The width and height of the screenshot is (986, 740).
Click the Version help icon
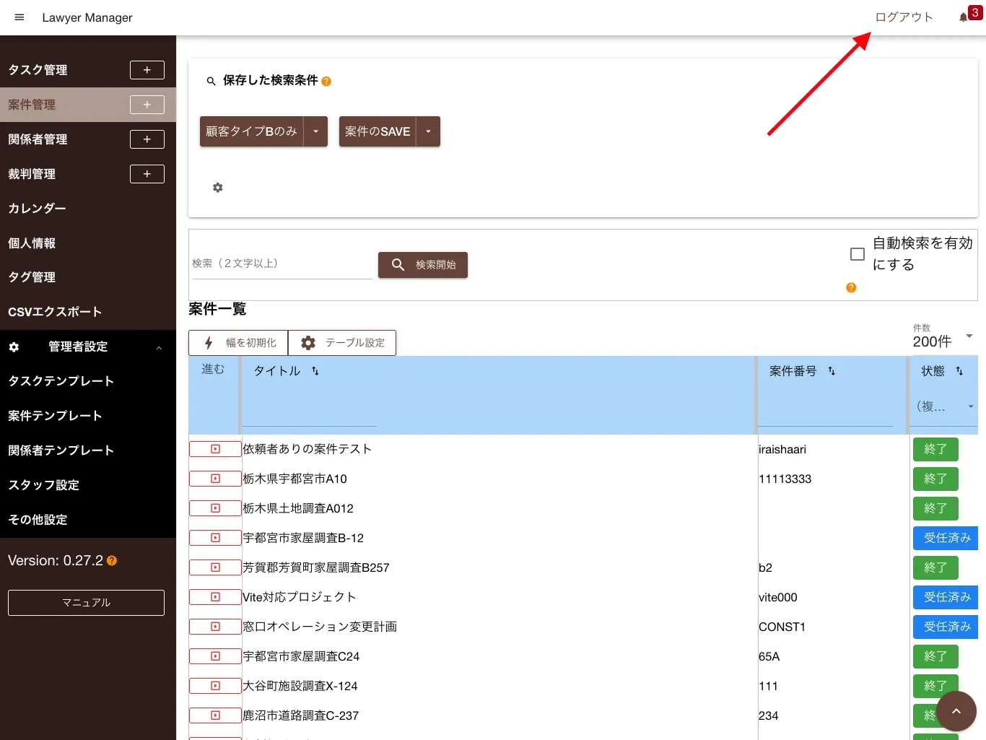112,560
